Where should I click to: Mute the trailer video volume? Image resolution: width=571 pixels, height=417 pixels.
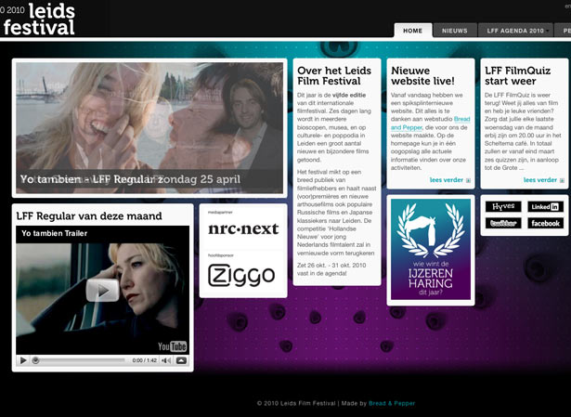point(166,359)
